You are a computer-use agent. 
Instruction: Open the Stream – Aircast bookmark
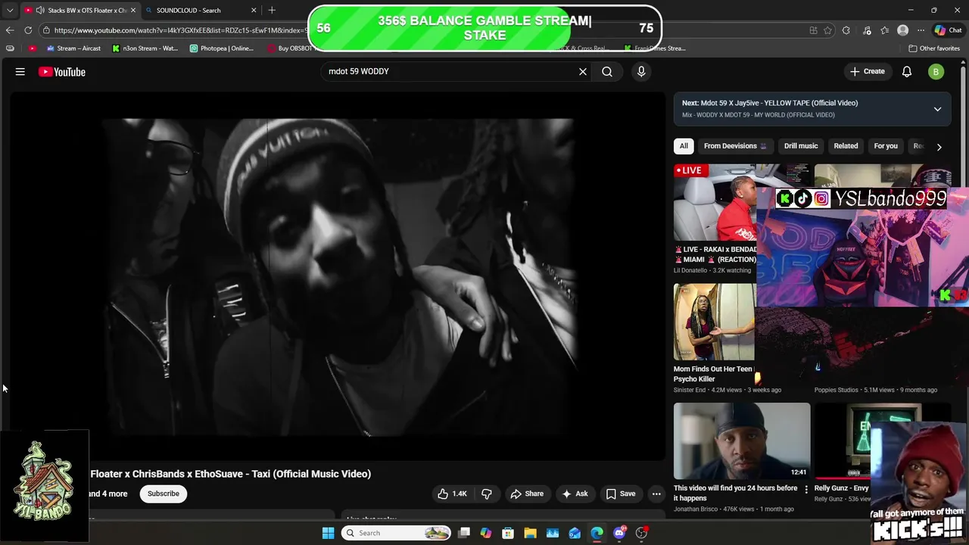click(73, 48)
